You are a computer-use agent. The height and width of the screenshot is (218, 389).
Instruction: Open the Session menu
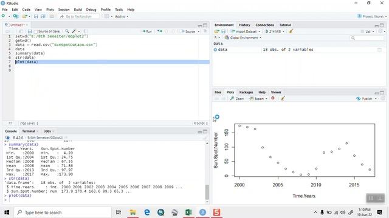pyautogui.click(x=64, y=10)
